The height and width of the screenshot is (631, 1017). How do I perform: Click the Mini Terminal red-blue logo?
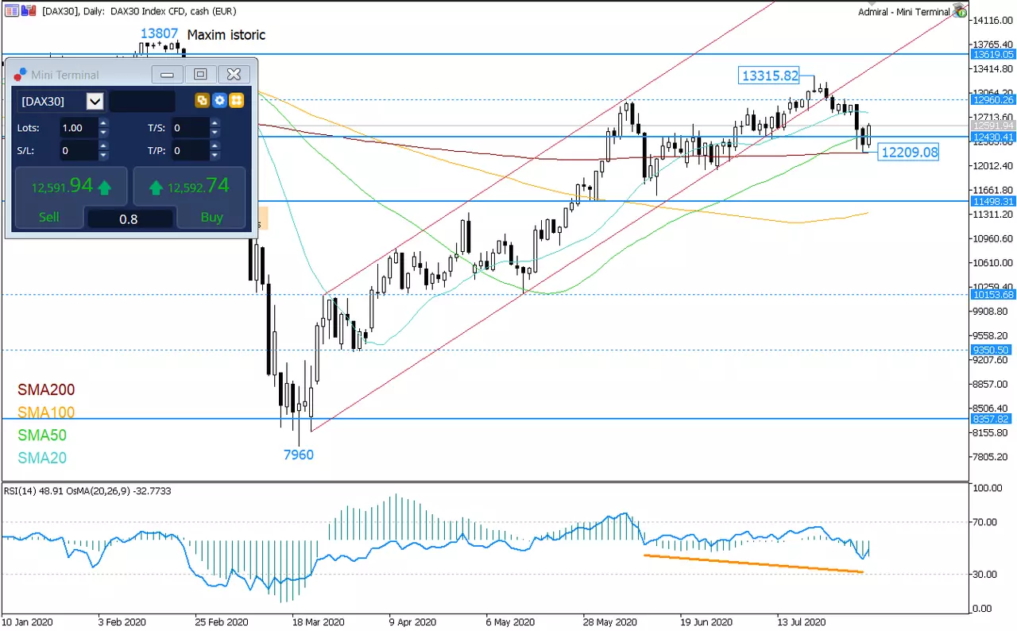click(21, 74)
